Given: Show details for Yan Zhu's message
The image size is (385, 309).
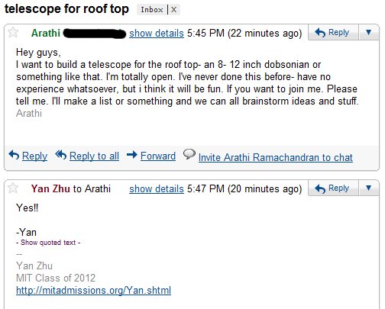Looking at the screenshot, I should point(157,189).
